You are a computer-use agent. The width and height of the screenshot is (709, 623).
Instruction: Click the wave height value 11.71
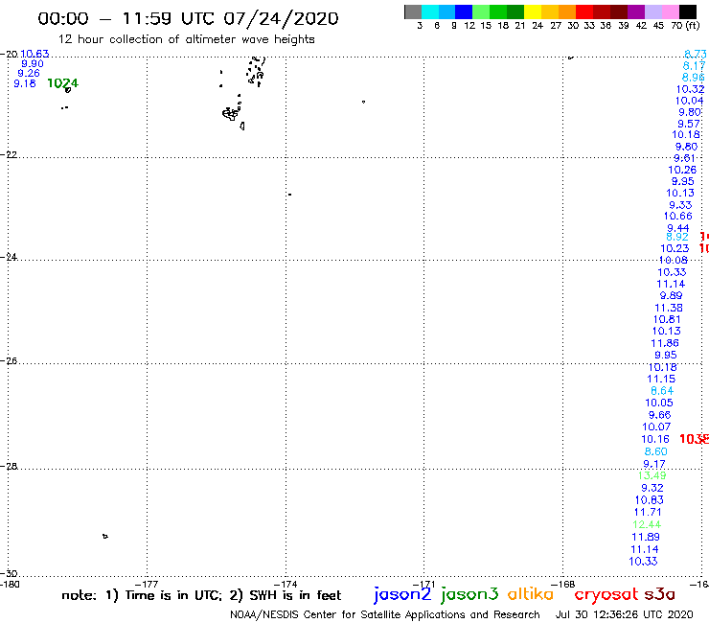pyautogui.click(x=648, y=513)
